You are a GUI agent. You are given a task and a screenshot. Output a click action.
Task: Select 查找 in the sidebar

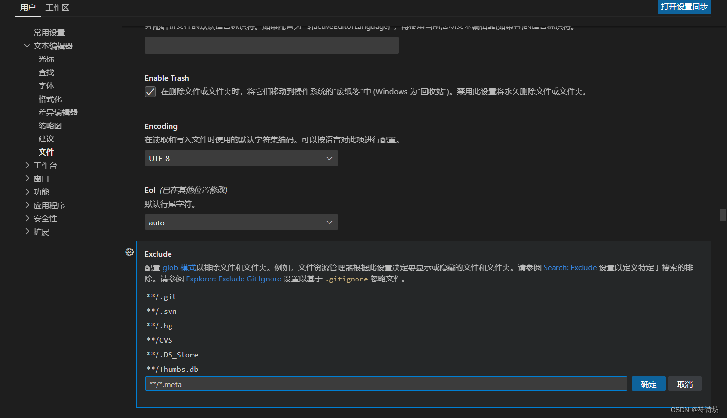(x=46, y=72)
